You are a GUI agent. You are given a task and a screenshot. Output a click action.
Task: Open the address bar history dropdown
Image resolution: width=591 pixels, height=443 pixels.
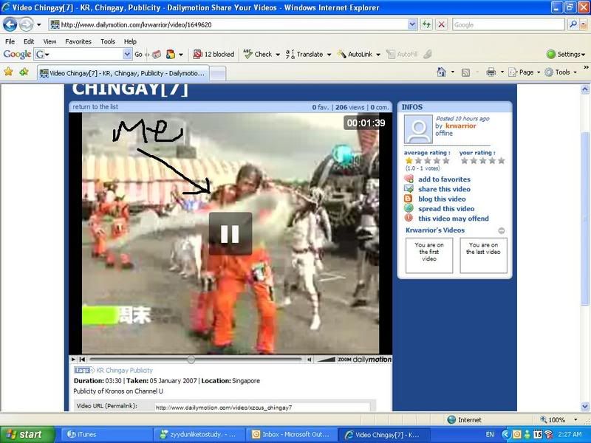(412, 24)
